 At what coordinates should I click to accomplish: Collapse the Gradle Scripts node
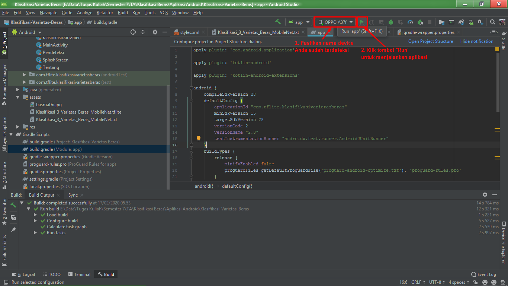click(x=11, y=134)
